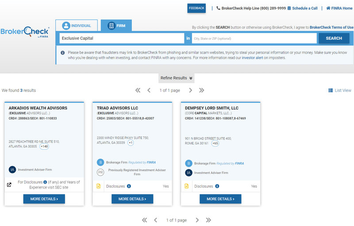Screen dimensions: 354x226
Task: Click the external link icon on Arkadios card
Action: pos(9,185)
